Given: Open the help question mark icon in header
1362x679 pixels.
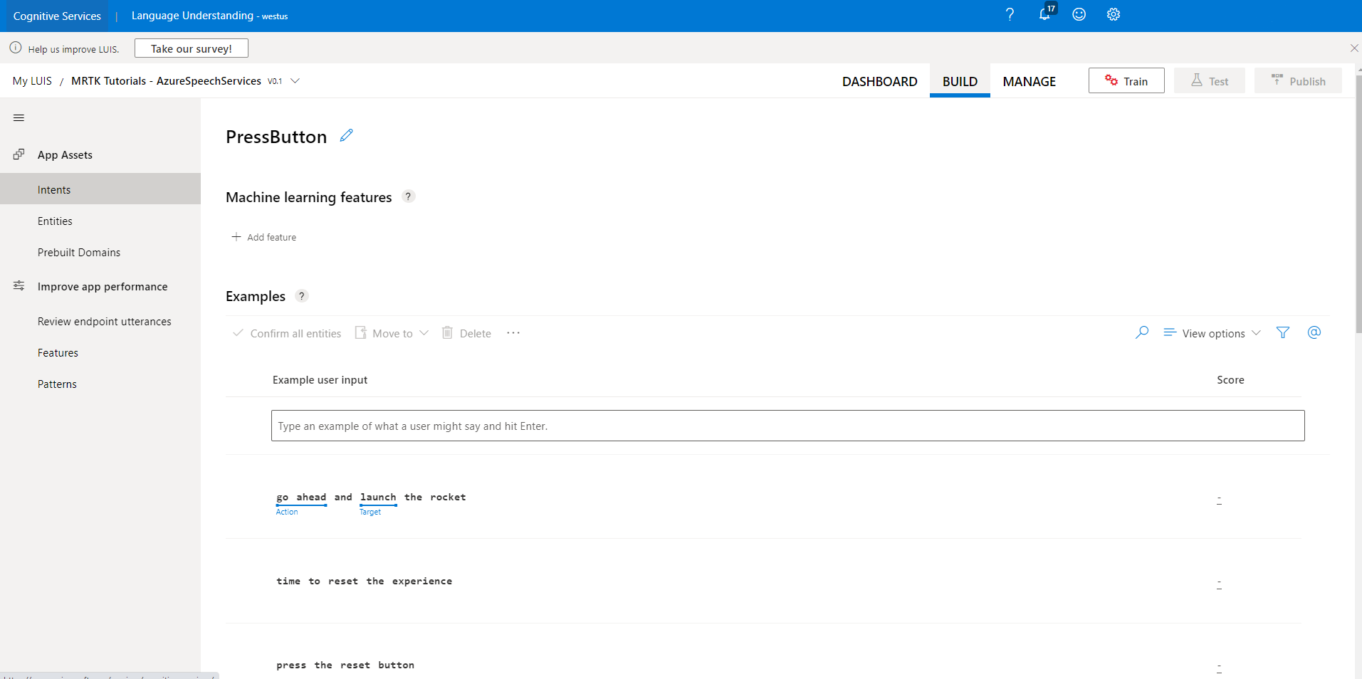Looking at the screenshot, I should (1010, 15).
